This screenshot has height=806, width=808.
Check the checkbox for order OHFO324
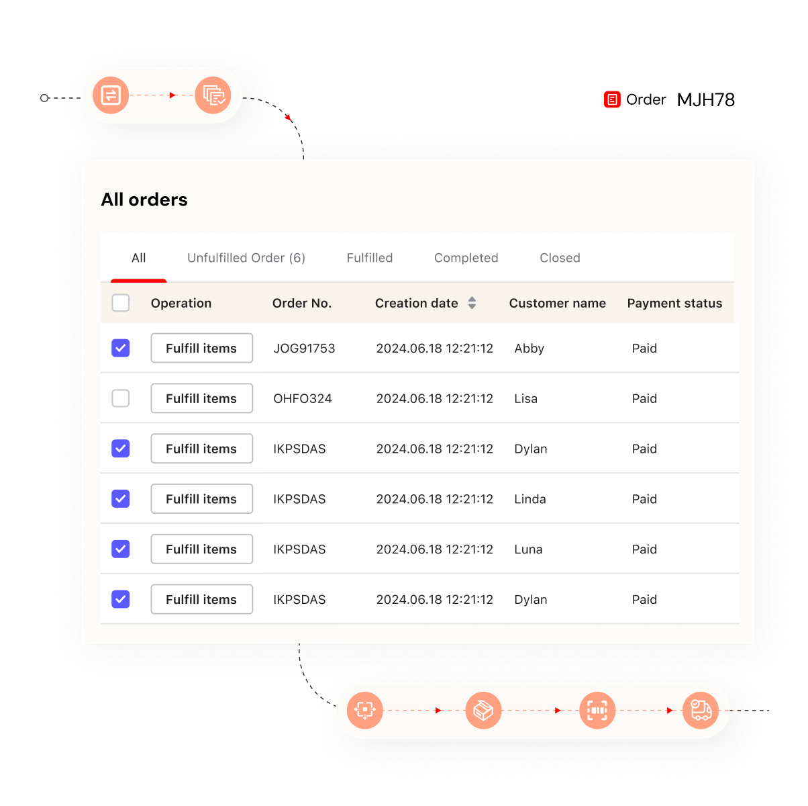coord(121,398)
